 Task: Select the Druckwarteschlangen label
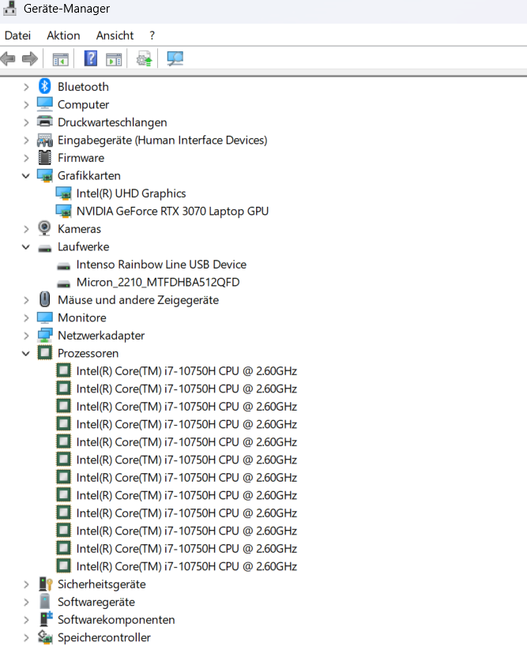112,122
